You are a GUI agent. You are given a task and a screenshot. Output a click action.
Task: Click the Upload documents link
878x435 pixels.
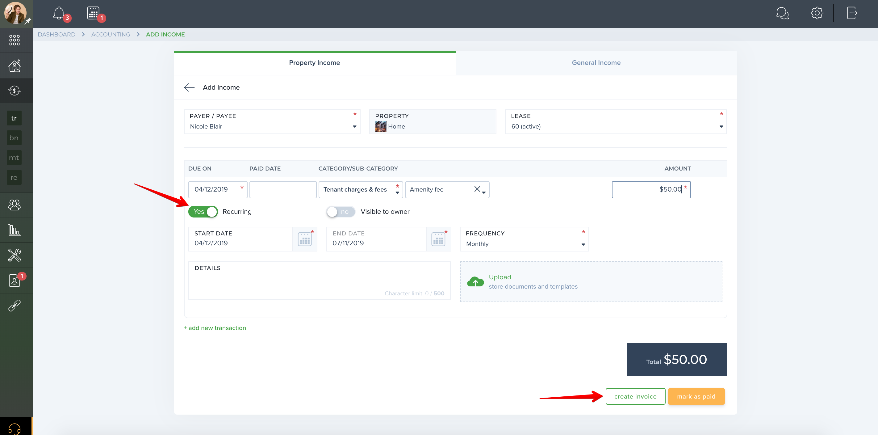tap(500, 277)
